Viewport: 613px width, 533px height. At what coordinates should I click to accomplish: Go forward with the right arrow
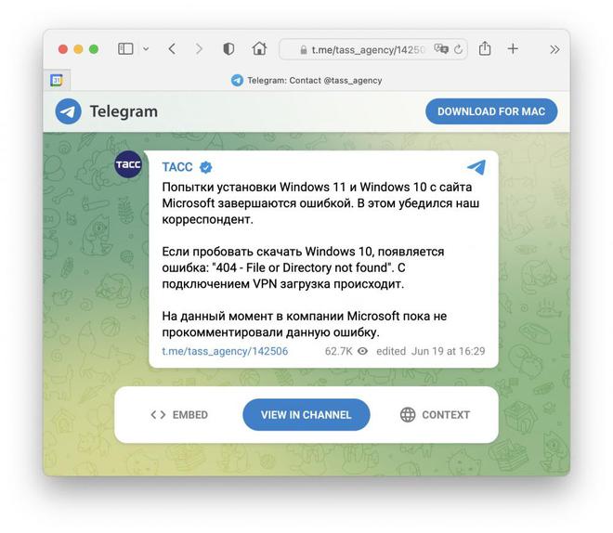[199, 49]
